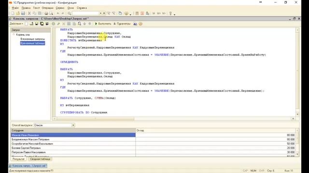Open the Правка menu
Image resolution: width=309 pixels, height=173 pixels.
(26, 8)
